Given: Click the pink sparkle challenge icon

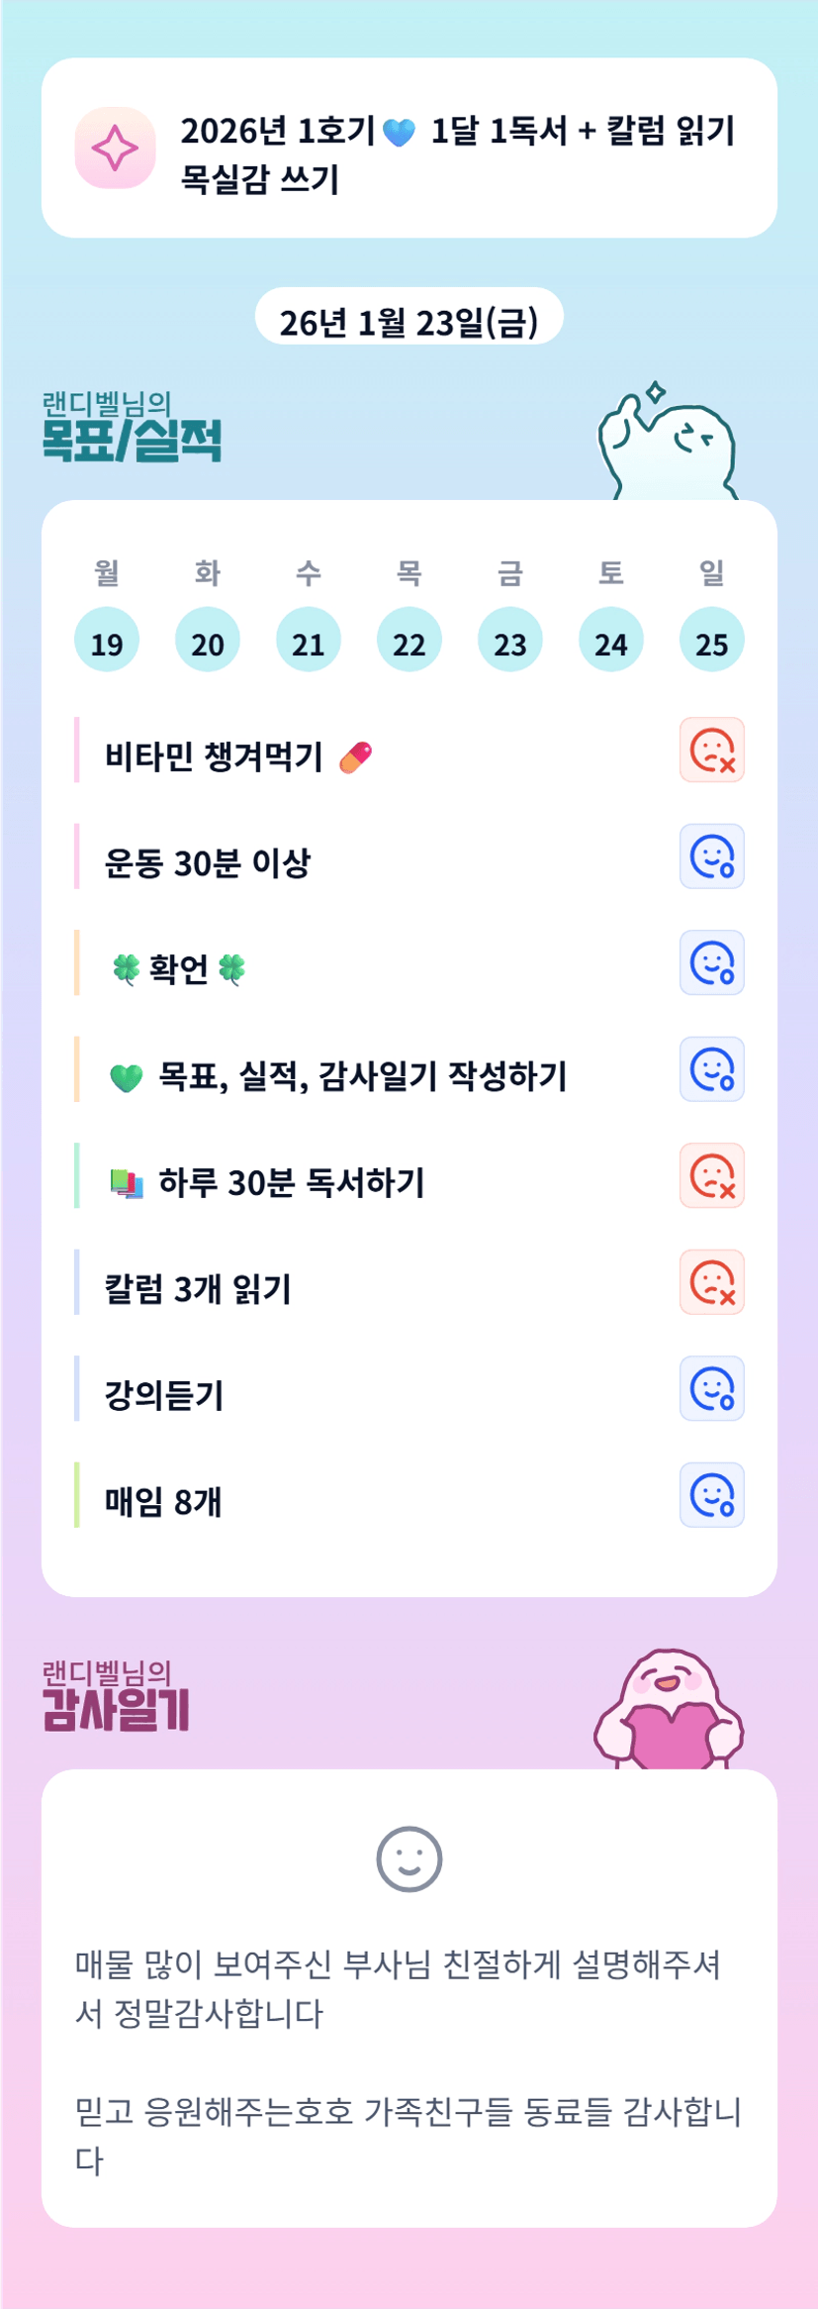Looking at the screenshot, I should (x=115, y=149).
